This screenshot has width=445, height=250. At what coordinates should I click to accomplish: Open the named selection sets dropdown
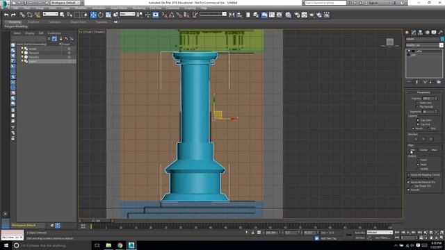click(x=213, y=14)
